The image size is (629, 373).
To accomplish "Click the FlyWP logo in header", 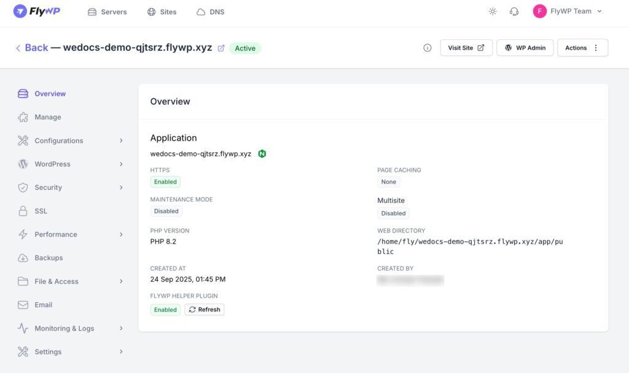I will click(37, 12).
